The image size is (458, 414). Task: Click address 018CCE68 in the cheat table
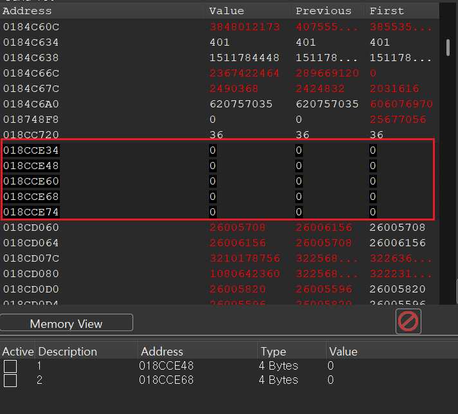point(167,380)
